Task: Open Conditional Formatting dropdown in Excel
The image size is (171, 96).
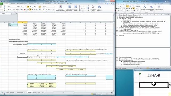Action: click(x=61, y=8)
